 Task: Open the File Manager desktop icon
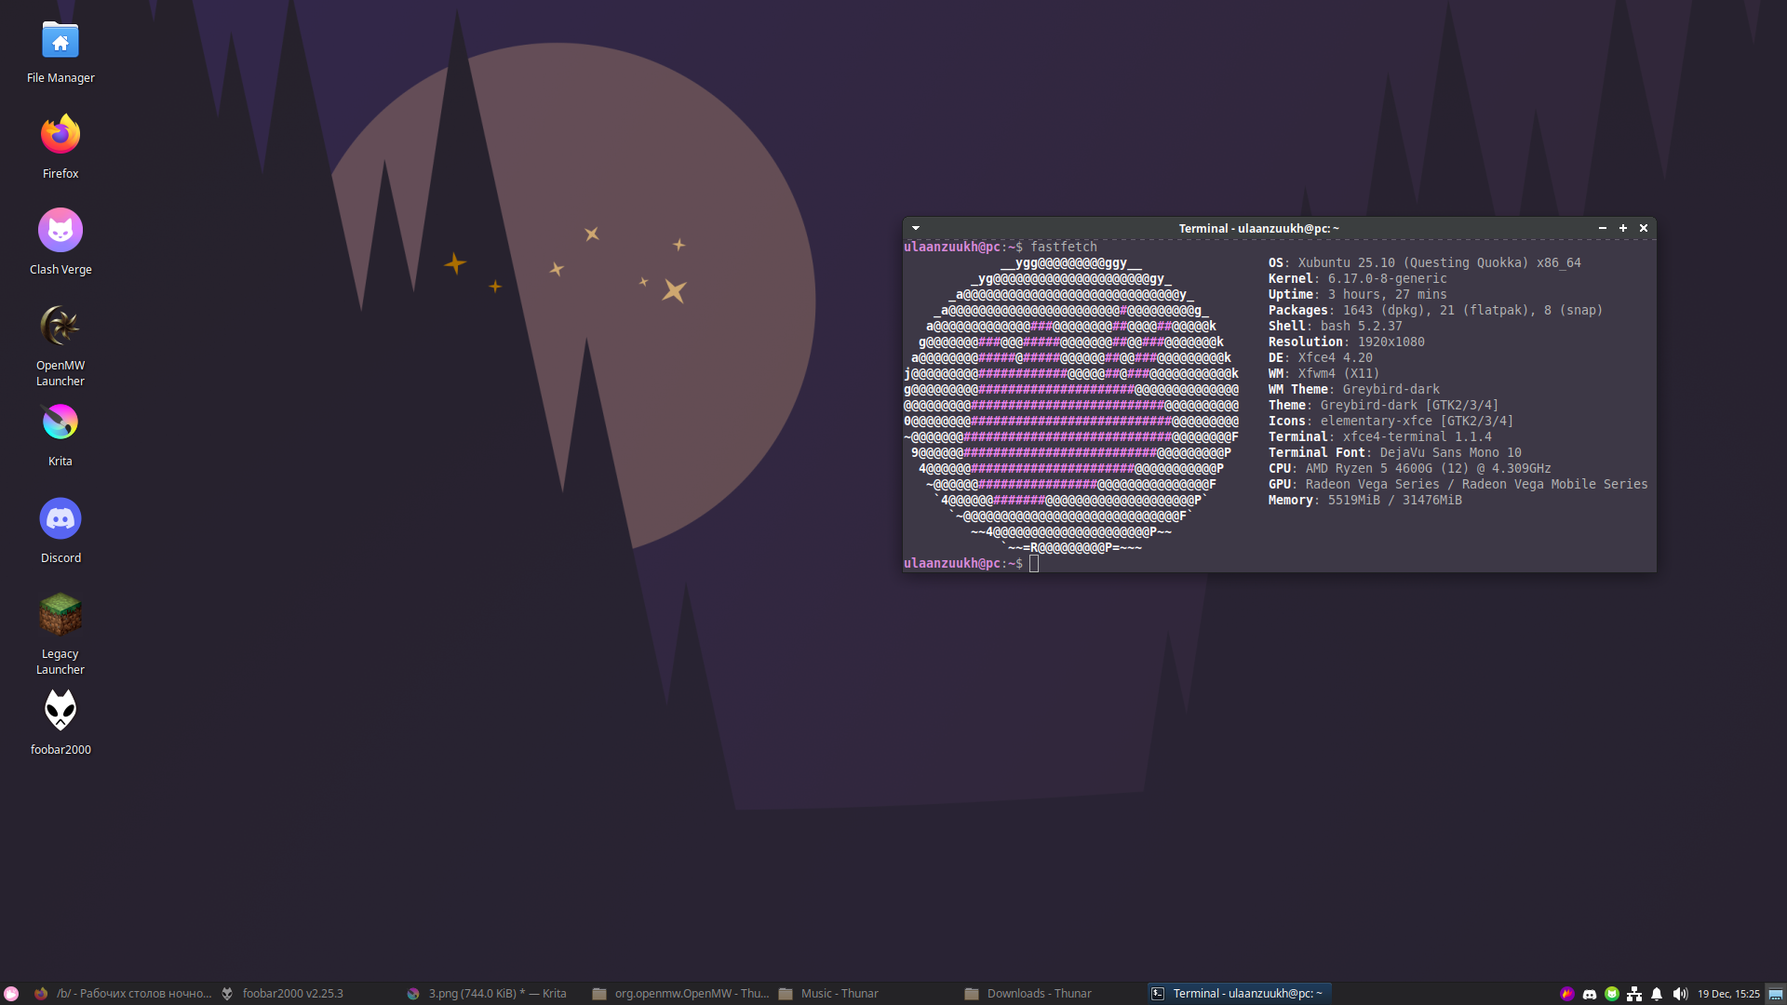[x=60, y=42]
